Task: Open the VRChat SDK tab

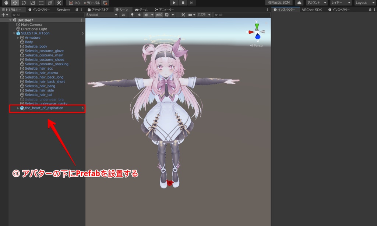Action: (x=312, y=10)
